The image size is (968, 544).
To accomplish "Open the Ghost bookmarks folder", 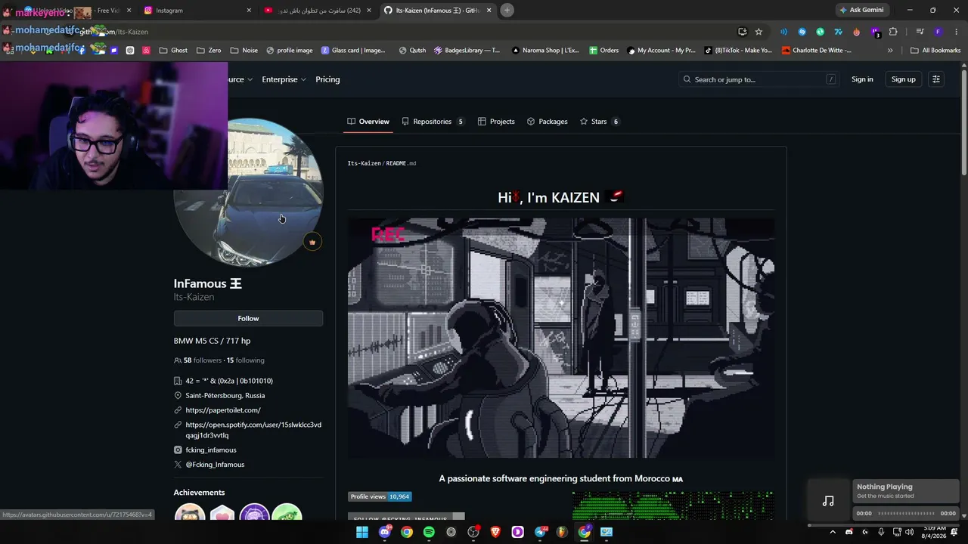I will tap(174, 51).
